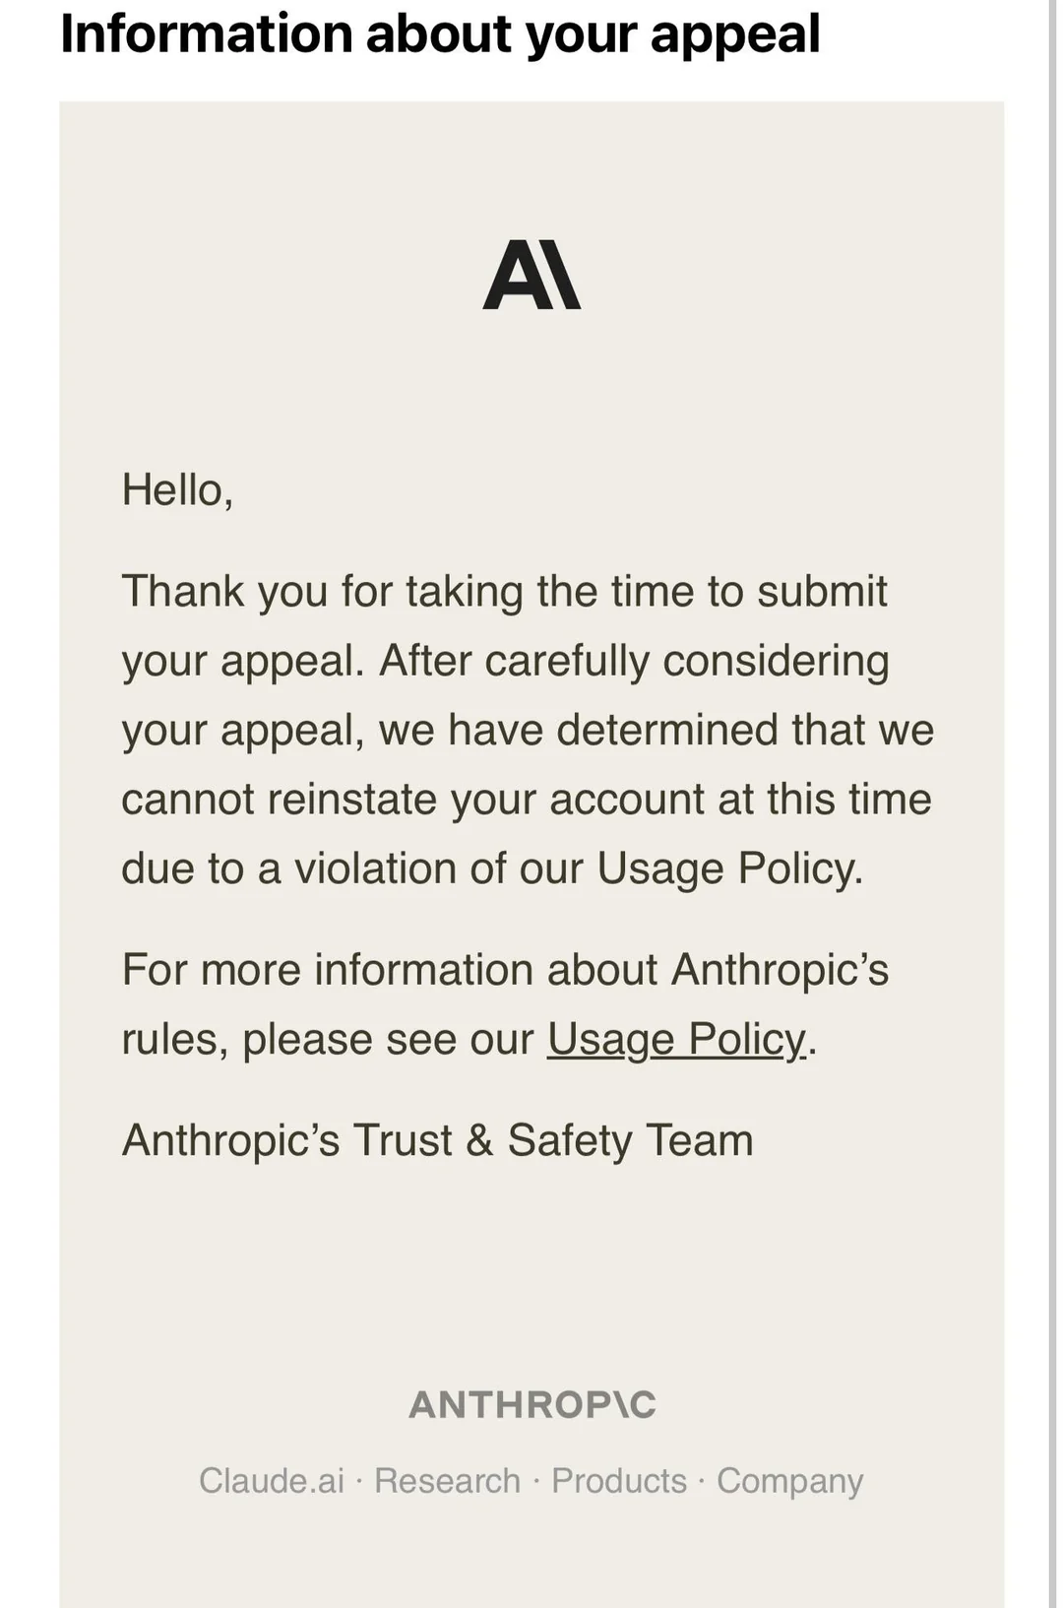Screen dimensions: 1063x1608
Task: Click the vertical scrollbar on right edge
Action: (x=1053, y=804)
